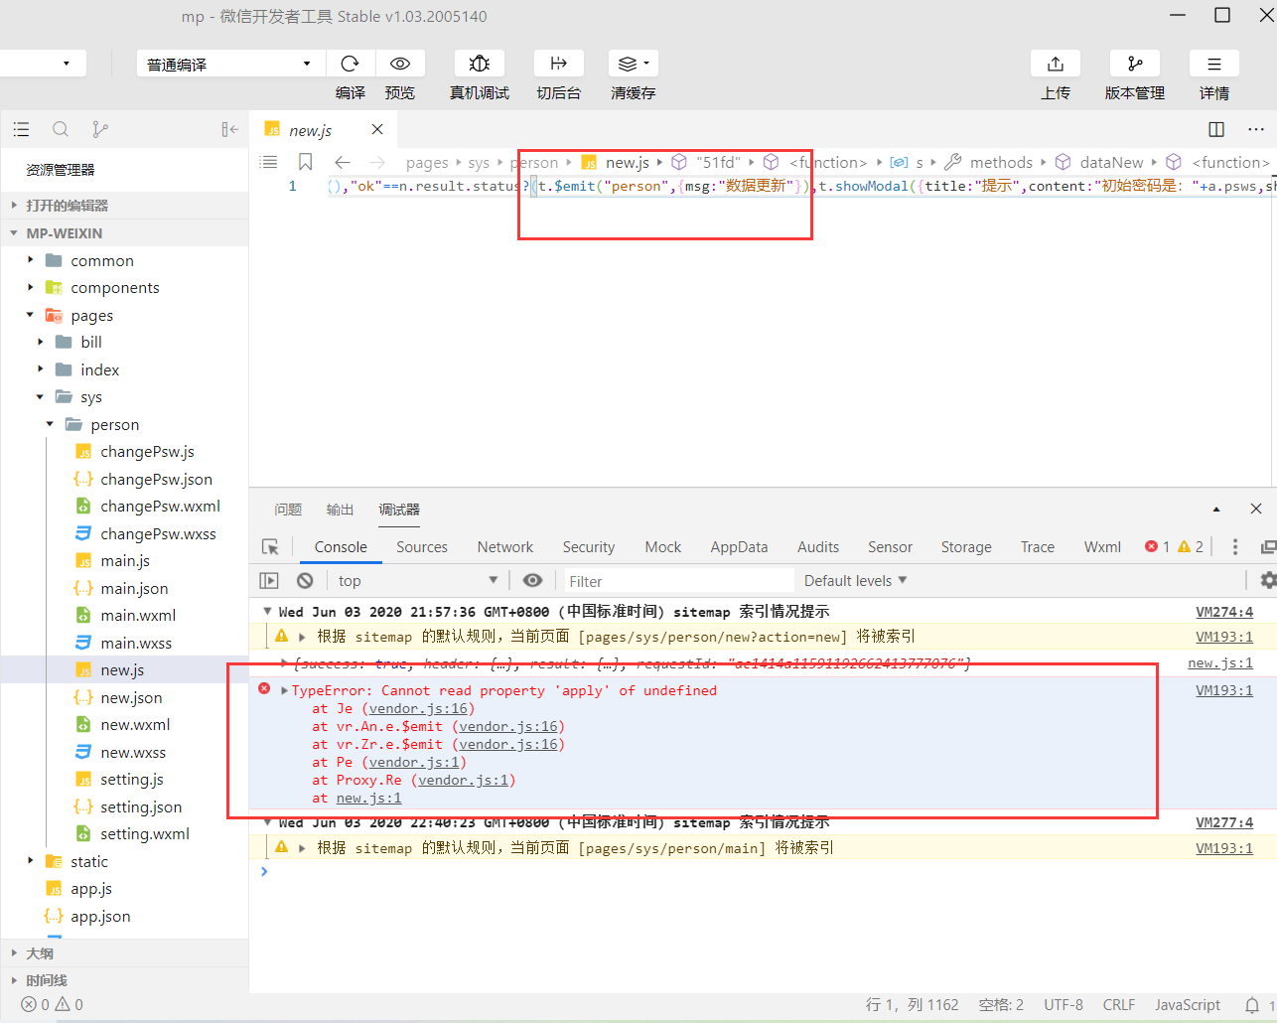The image size is (1277, 1023).
Task: Click the CRLF line ending indicator
Action: point(1119,1005)
